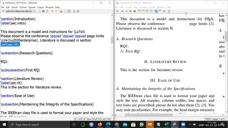This screenshot has height=128, width=228.
Task: Go to previous page in PDF preview
Action: pyautogui.click(x=126, y=11)
